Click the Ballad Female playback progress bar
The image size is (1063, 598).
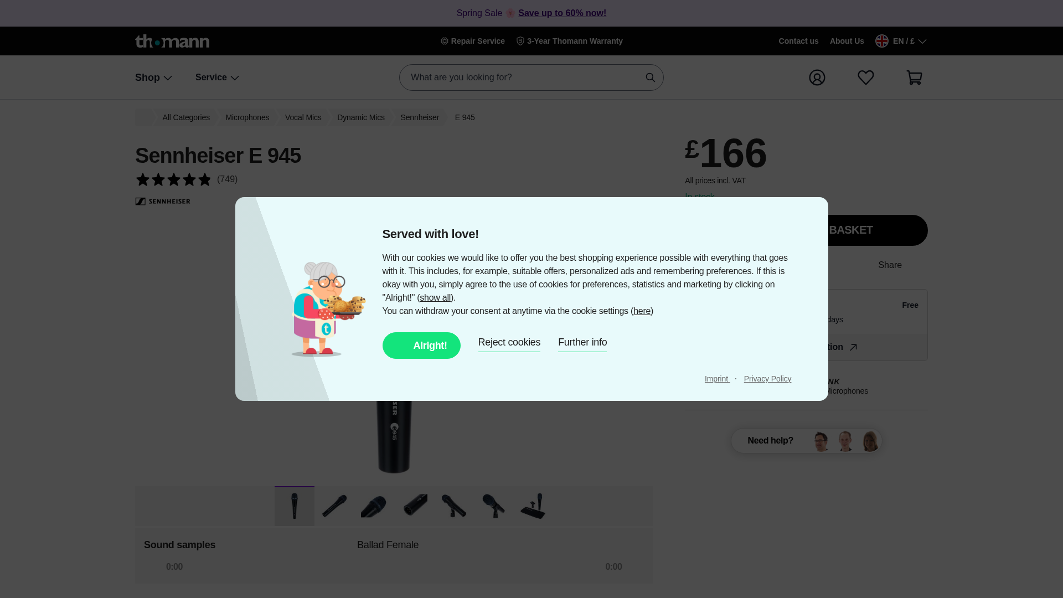click(x=394, y=566)
